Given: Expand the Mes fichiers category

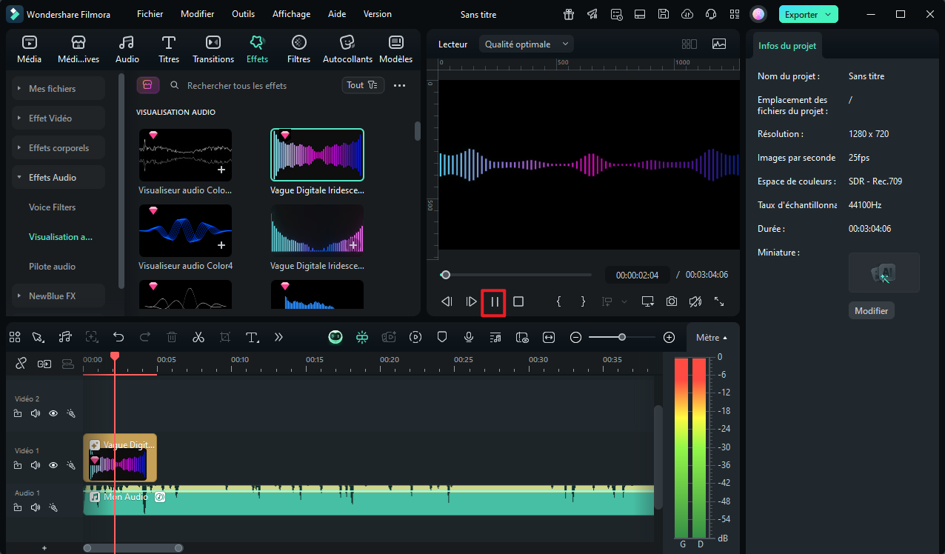Looking at the screenshot, I should 59,89.
